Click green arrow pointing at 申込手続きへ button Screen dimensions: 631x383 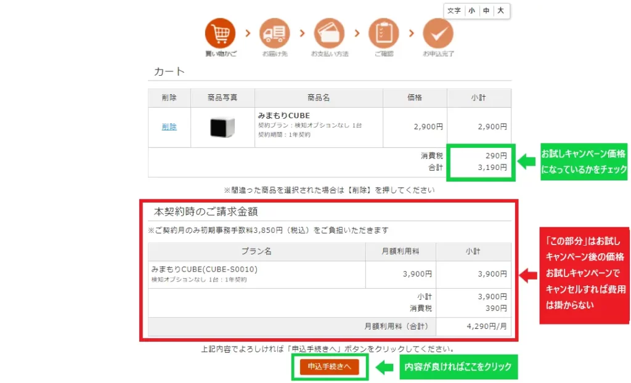pyautogui.click(x=385, y=368)
